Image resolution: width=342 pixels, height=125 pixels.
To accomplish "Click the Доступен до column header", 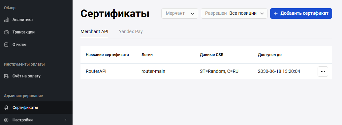I will 269,55.
